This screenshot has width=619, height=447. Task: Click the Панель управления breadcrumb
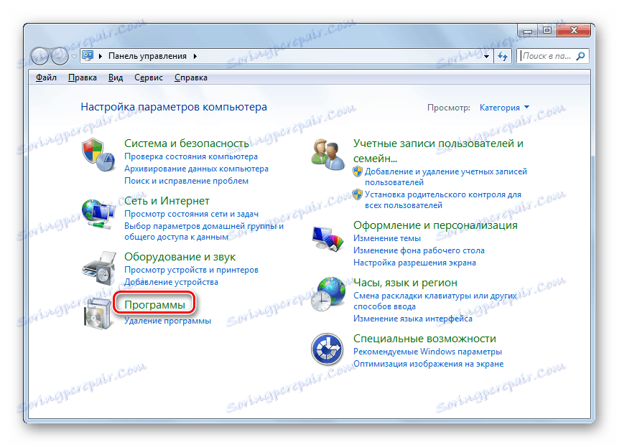coord(147,56)
